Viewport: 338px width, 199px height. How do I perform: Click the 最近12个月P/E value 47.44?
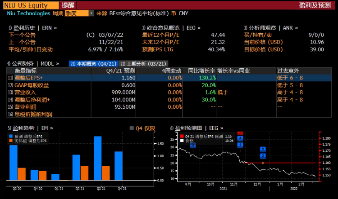click(218, 35)
